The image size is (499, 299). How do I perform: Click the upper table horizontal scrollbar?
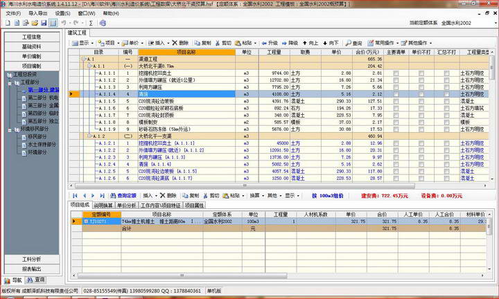coord(245,185)
